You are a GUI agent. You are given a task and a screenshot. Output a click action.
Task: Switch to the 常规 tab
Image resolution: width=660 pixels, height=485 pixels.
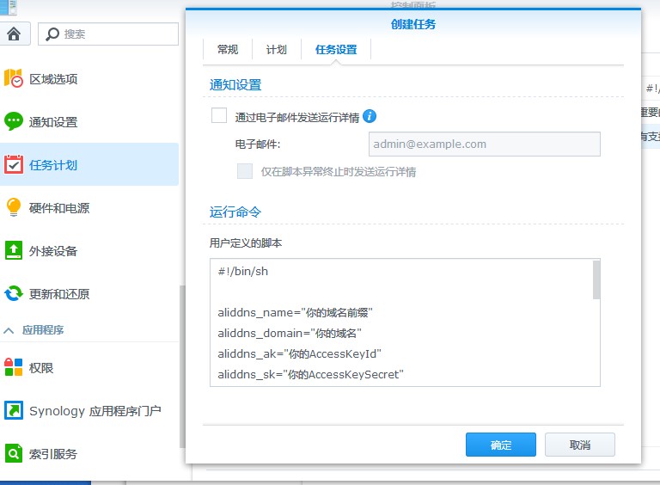coord(228,50)
